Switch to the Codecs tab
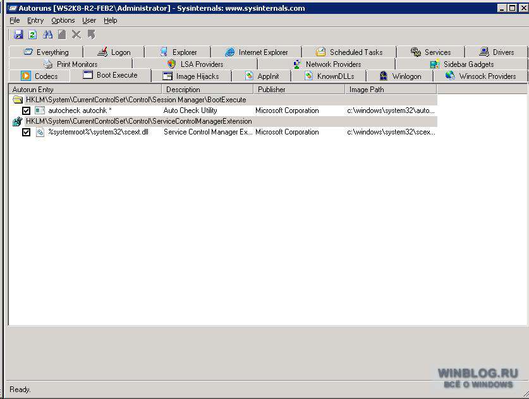Screen dimensions: 529x399 pyautogui.click(x=39, y=76)
